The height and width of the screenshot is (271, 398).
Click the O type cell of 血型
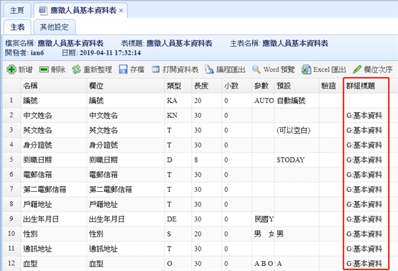(x=178, y=263)
